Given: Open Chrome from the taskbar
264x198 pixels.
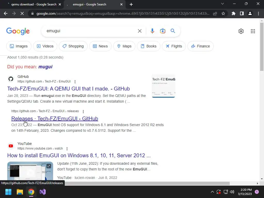Looking at the screenshot, I should click(31, 192).
